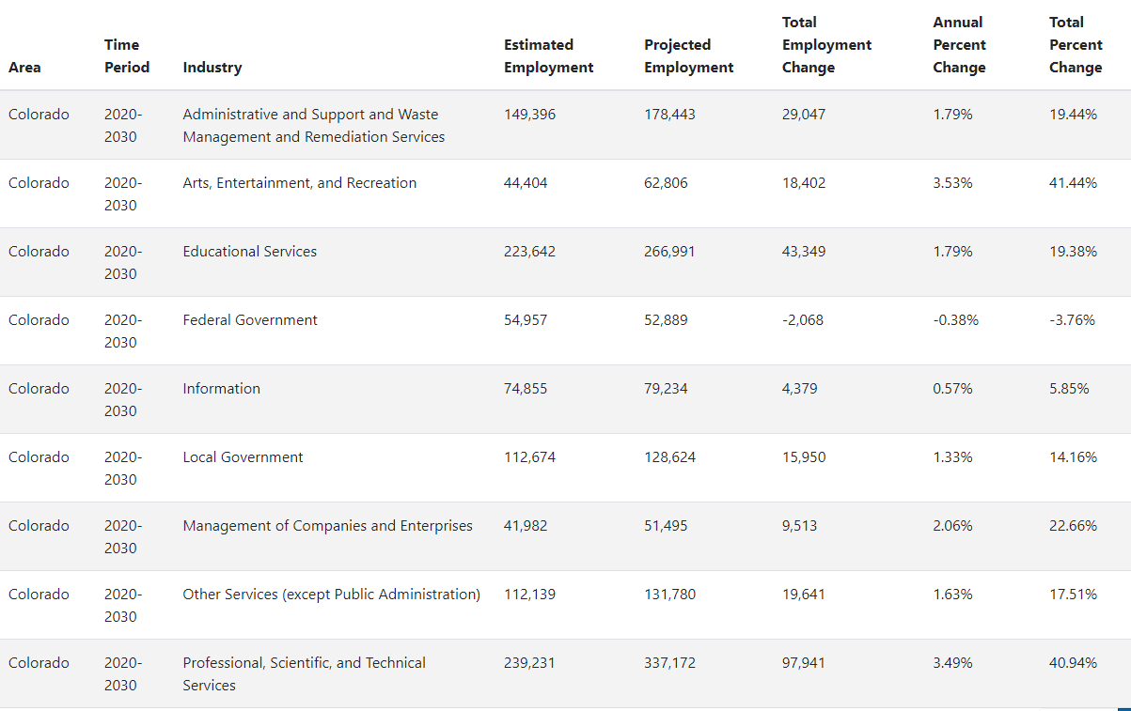The width and height of the screenshot is (1131, 711).
Task: Click annual percent change in Educational Services row
Action: [x=953, y=252]
